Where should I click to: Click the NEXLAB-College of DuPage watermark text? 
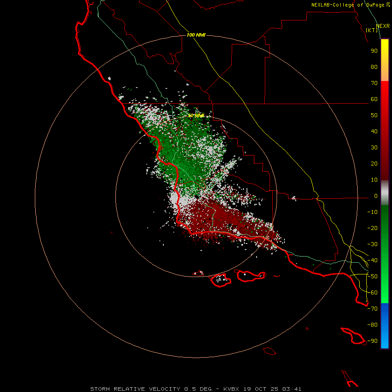coord(350,5)
